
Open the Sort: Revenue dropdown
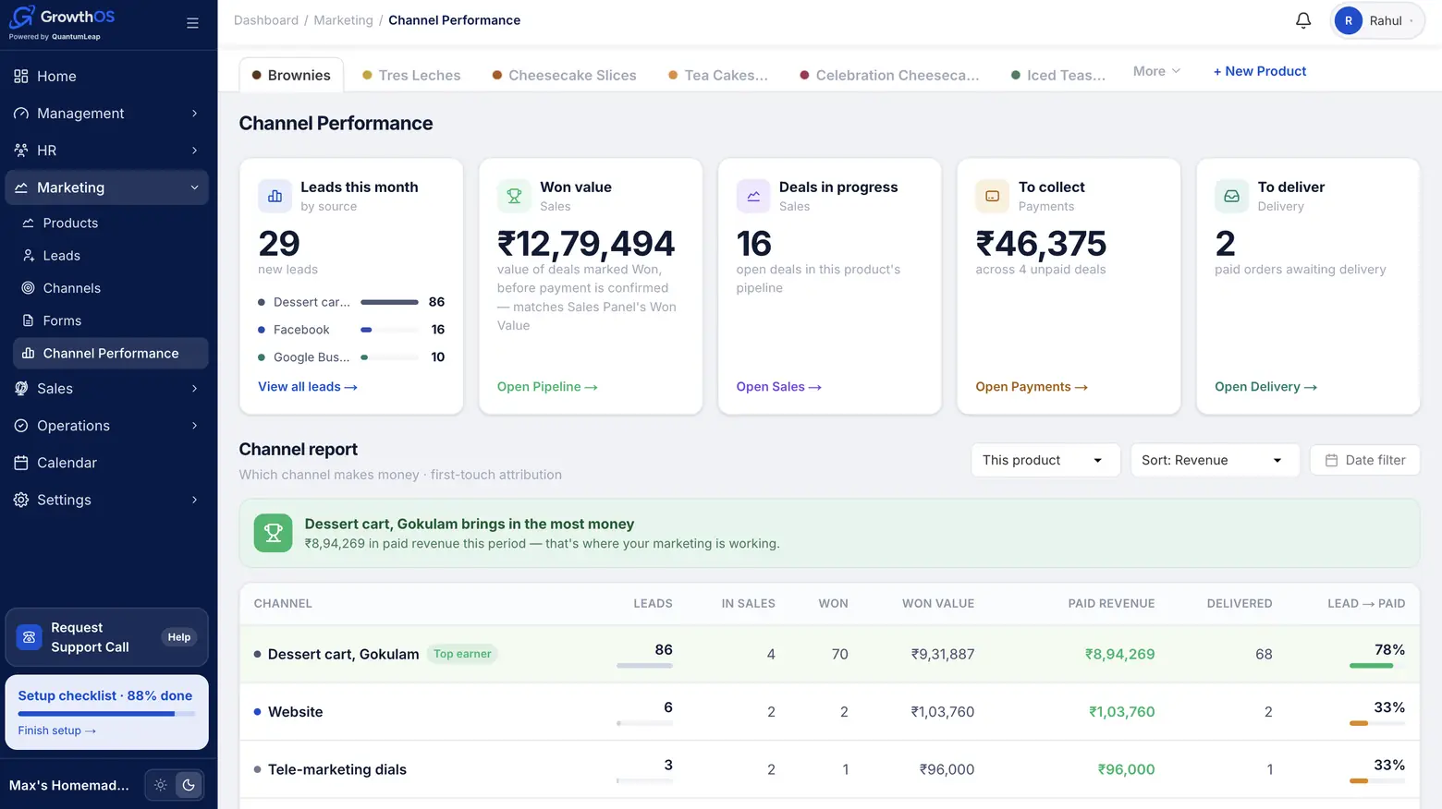click(x=1215, y=460)
